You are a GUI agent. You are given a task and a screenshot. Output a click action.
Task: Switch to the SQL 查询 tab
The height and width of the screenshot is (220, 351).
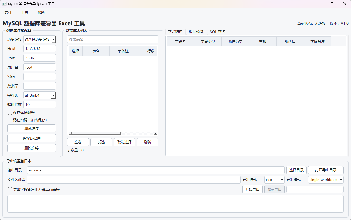[x=217, y=32]
